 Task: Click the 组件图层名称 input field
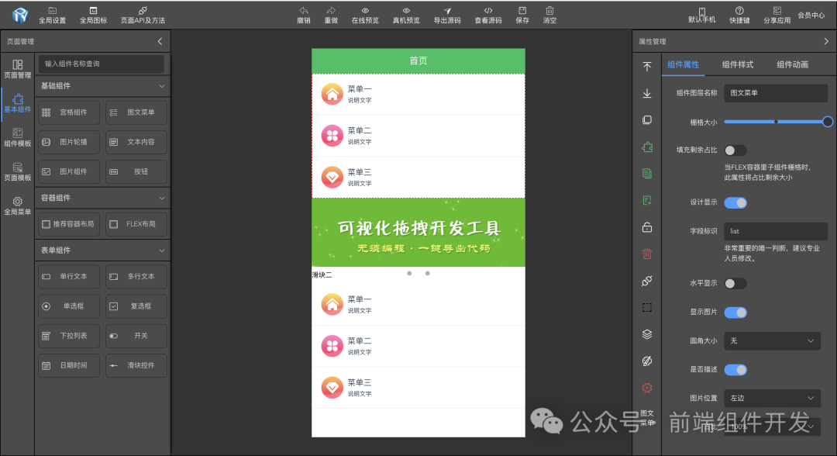pyautogui.click(x=776, y=93)
